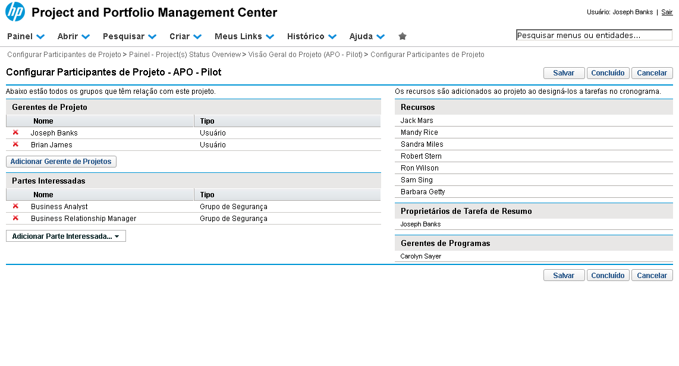Open Visão Geral do Projeto breadcrumb link
The width and height of the screenshot is (679, 366).
coord(304,55)
